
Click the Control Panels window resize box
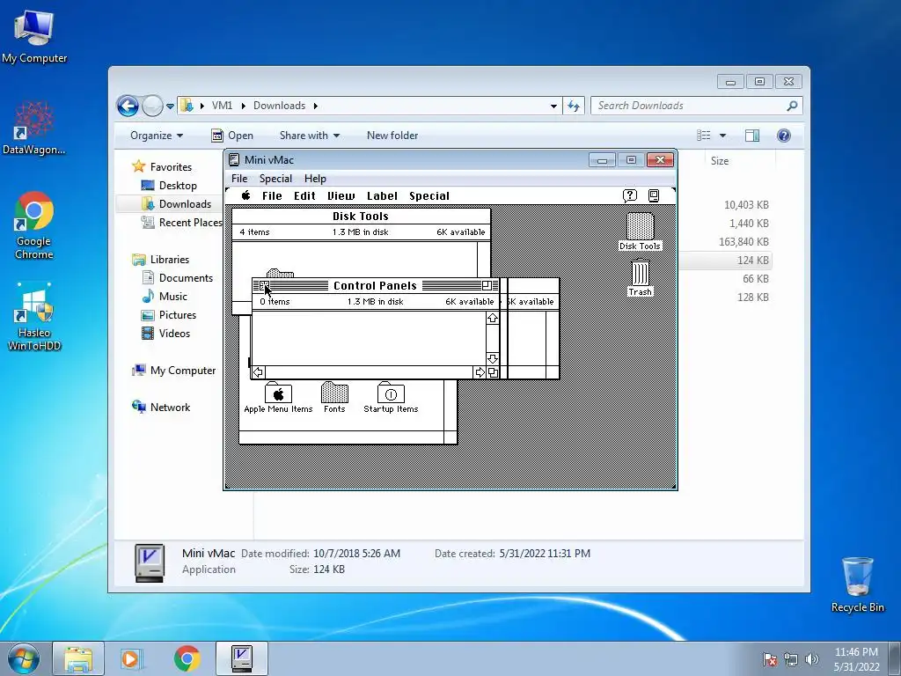point(493,372)
